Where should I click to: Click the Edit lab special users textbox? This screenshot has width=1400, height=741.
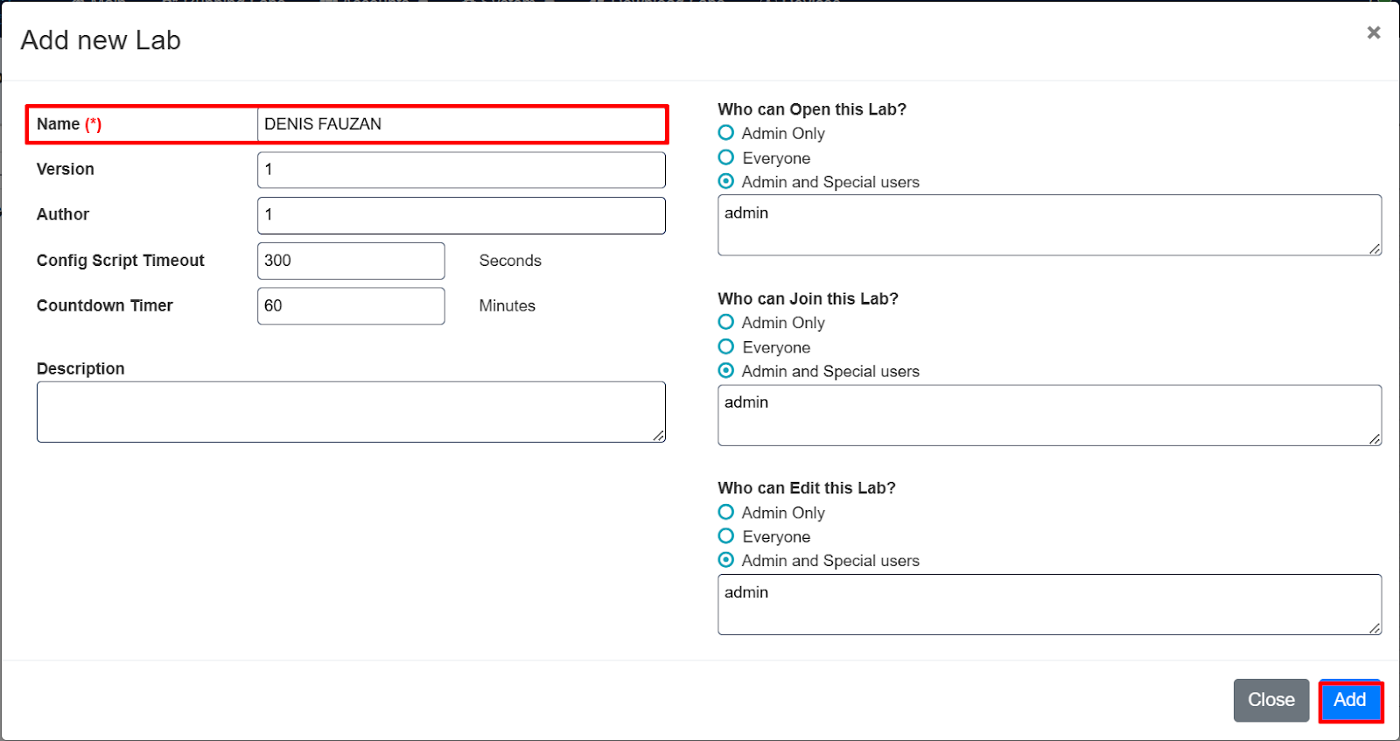1050,605
